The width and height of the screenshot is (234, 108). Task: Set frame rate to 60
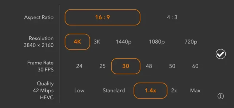195,66
